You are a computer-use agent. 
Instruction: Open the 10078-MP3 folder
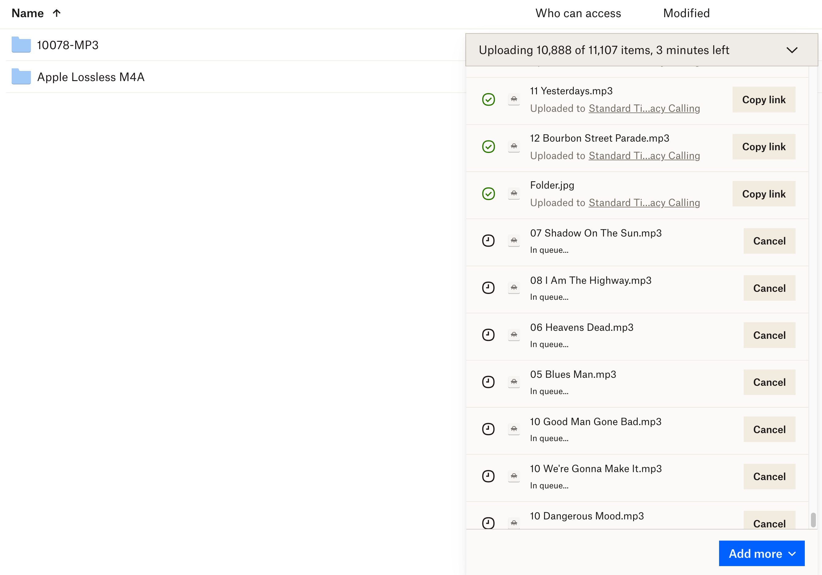[68, 45]
